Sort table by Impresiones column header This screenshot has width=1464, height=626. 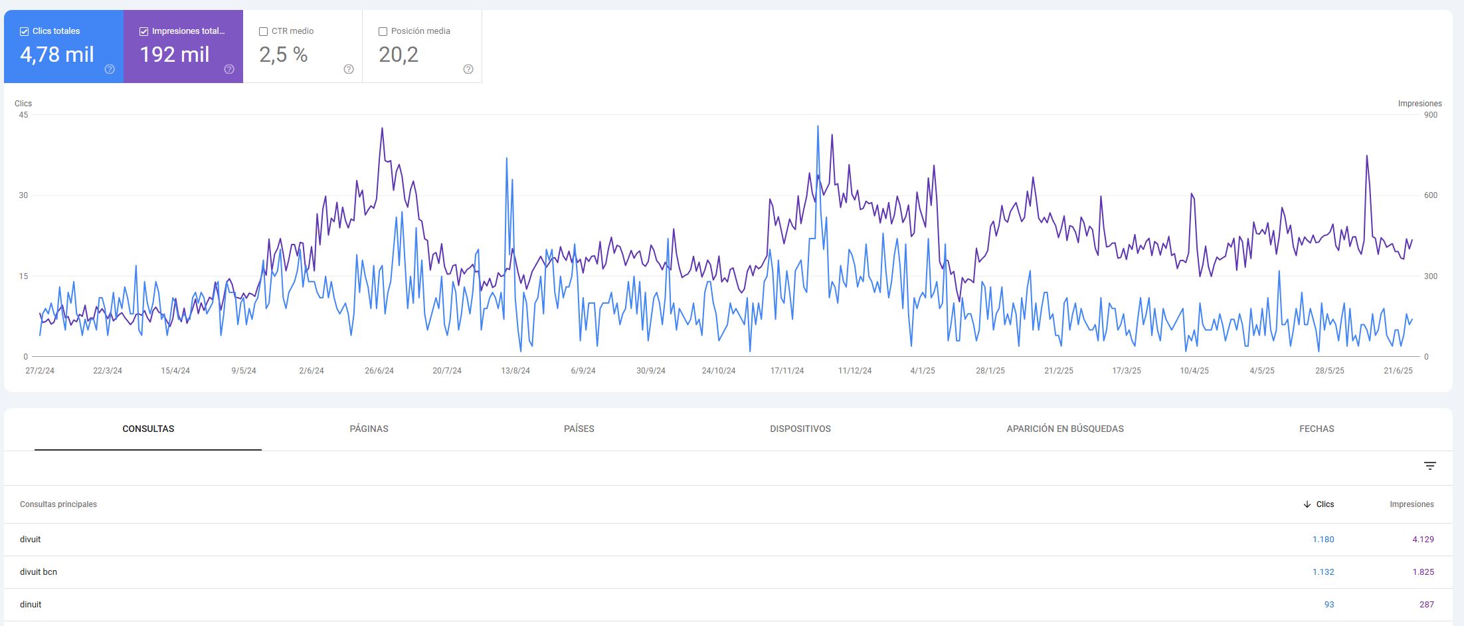tap(1412, 504)
